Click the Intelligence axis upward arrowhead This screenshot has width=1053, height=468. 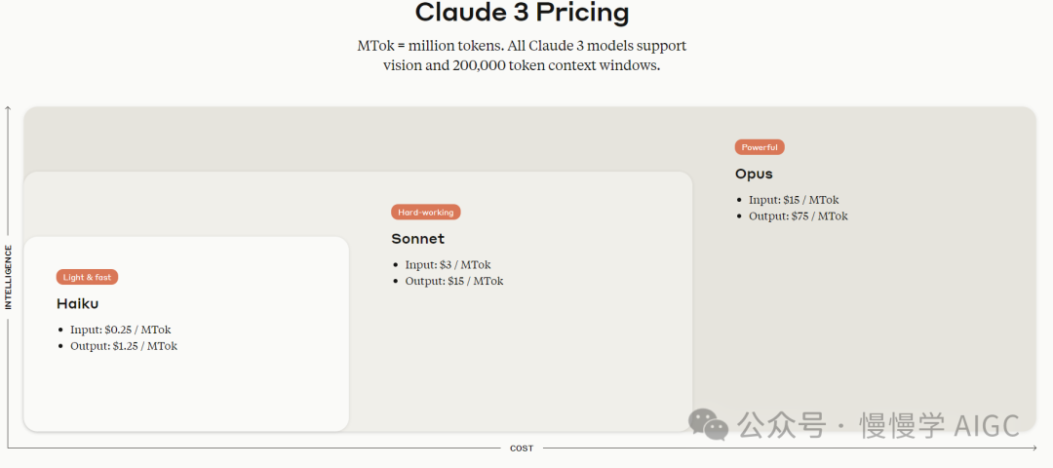click(8, 109)
